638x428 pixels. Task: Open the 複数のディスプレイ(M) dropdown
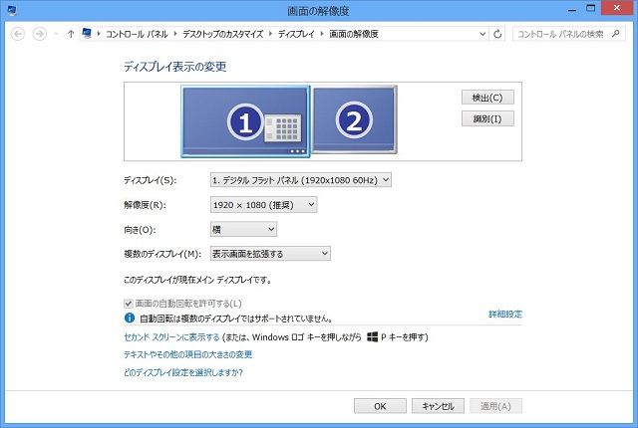(x=270, y=254)
